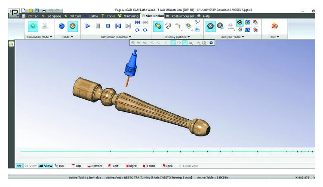The width and height of the screenshot is (323, 187).
Task: Click the greyed cube analysis icon
Action: click(x=231, y=26)
